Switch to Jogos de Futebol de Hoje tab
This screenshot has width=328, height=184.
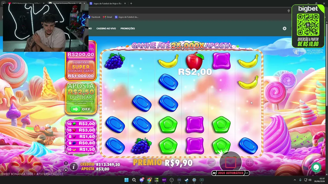(x=108, y=4)
